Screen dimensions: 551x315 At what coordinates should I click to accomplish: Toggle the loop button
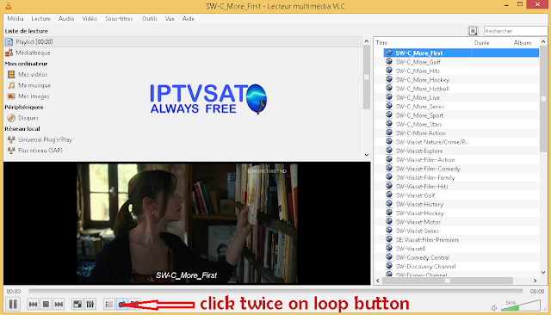(122, 304)
